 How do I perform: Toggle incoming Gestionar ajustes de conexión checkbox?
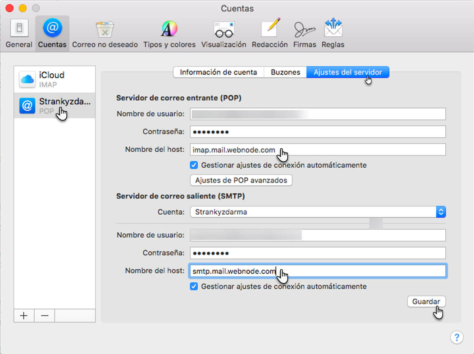tap(194, 165)
